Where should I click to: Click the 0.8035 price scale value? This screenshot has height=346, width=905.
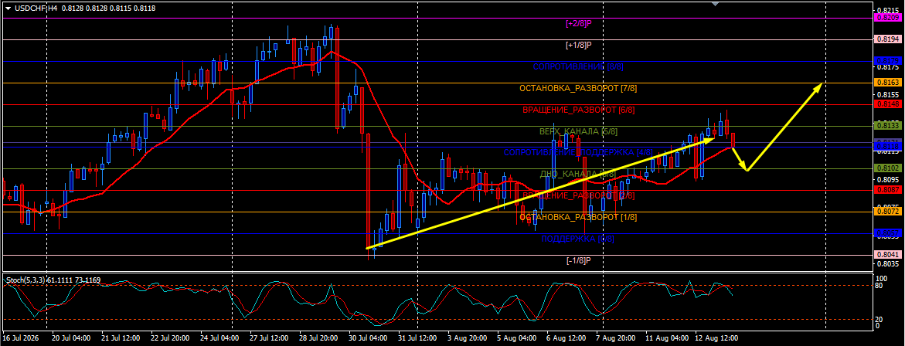pyautogui.click(x=887, y=265)
